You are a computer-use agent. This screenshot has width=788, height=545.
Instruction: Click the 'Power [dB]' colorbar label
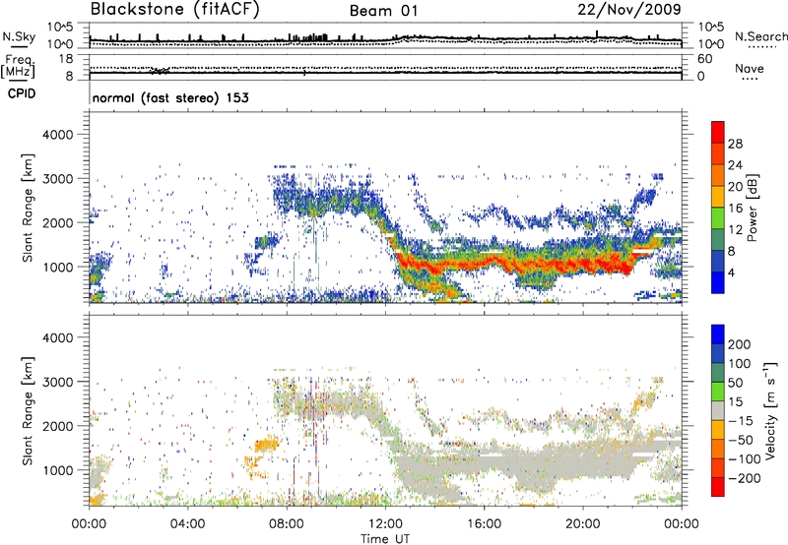[x=752, y=208]
